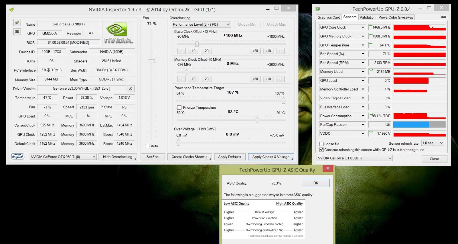Select the Sensors tab

pyautogui.click(x=350, y=17)
